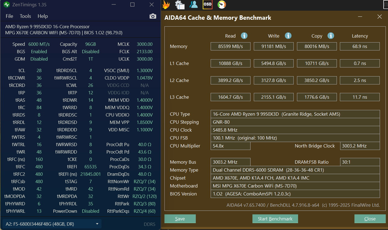Click the CPU Clock 5485.8 MHz field

[295, 130]
